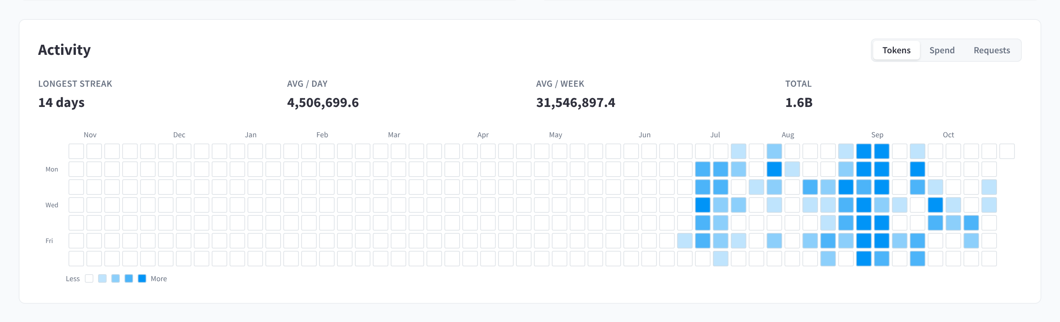
Task: Select the "14 days" streak value
Action: coord(61,102)
